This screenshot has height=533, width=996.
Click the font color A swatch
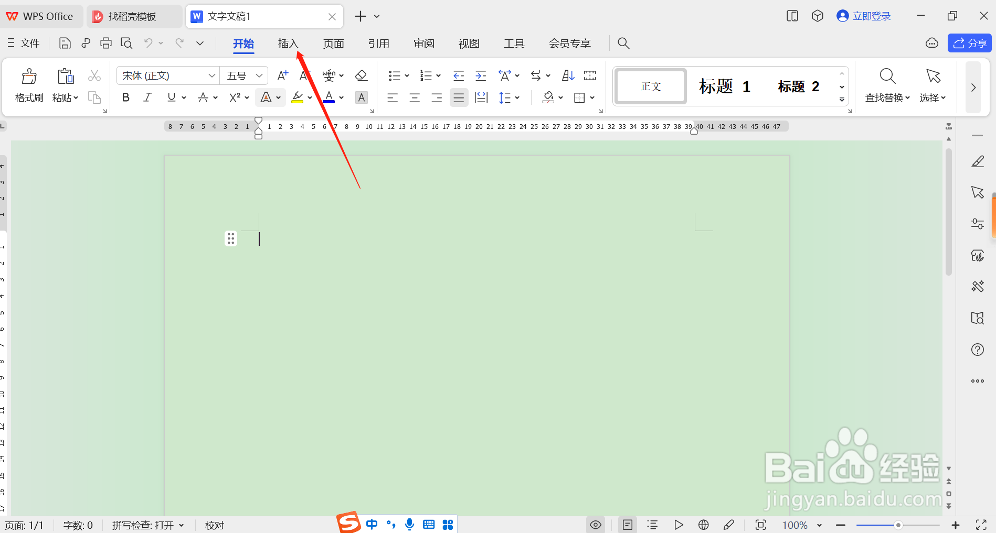[329, 97]
